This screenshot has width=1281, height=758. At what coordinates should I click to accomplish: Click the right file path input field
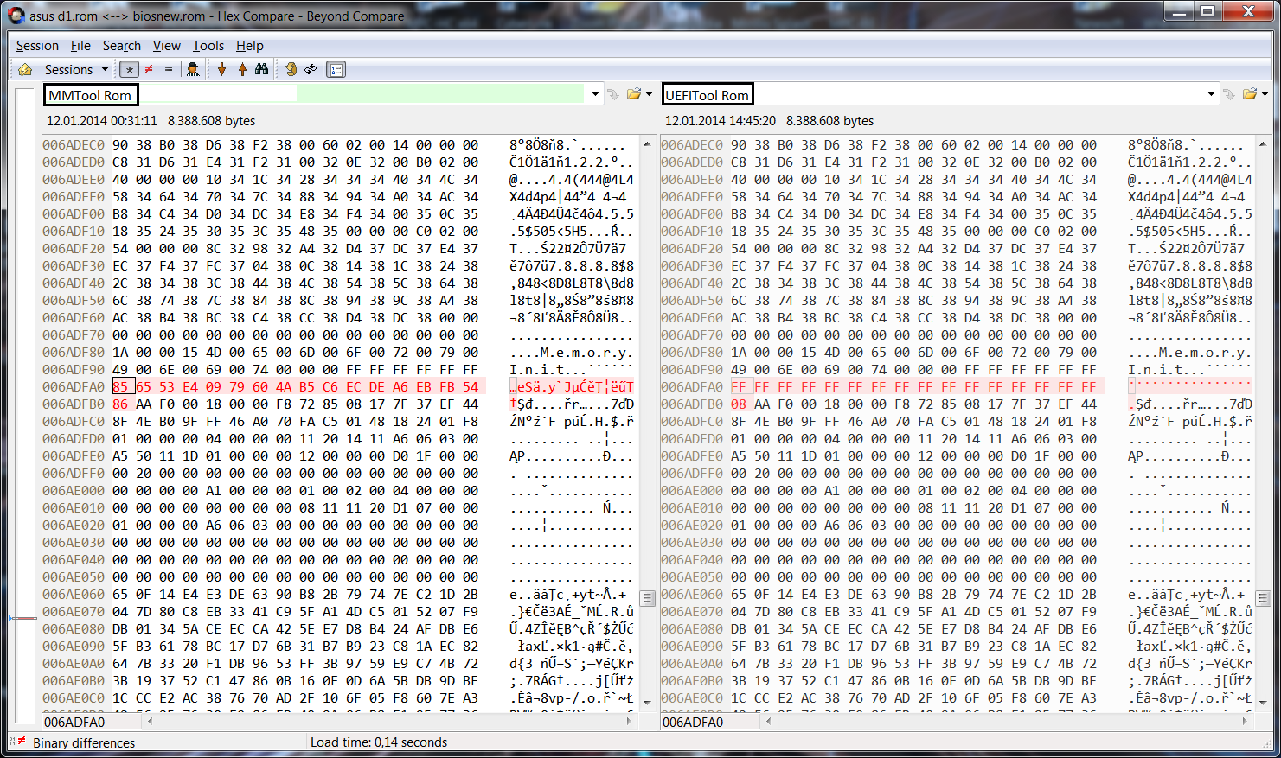pyautogui.click(x=940, y=94)
